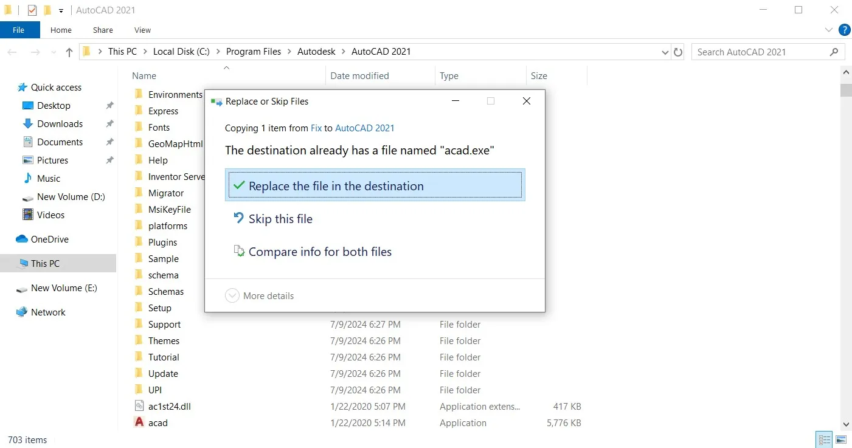The height and width of the screenshot is (448, 852).
Task: Open the Fix folder link in the dialog
Action: tap(316, 128)
